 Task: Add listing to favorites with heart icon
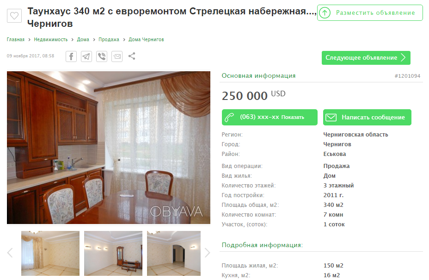click(x=14, y=16)
